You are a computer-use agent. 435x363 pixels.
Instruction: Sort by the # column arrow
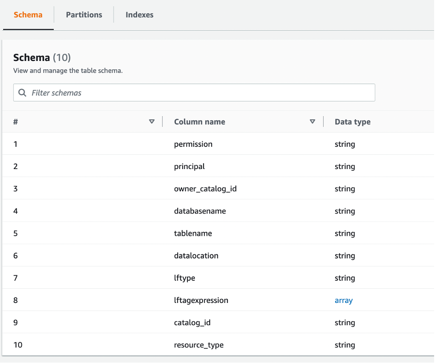tap(152, 121)
